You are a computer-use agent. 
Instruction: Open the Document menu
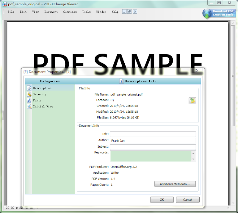tap(51, 12)
